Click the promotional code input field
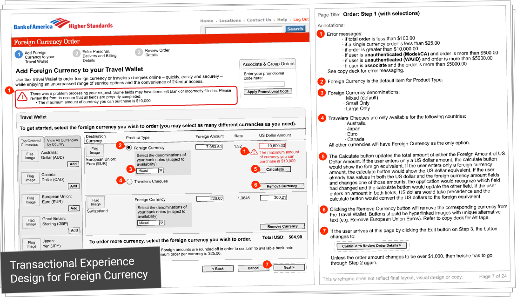The width and height of the screenshot is (517, 298). (x=264, y=84)
